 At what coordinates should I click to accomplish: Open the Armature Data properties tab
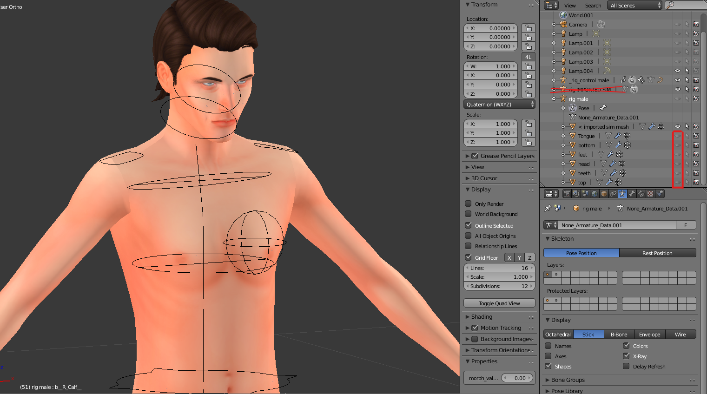tap(622, 194)
